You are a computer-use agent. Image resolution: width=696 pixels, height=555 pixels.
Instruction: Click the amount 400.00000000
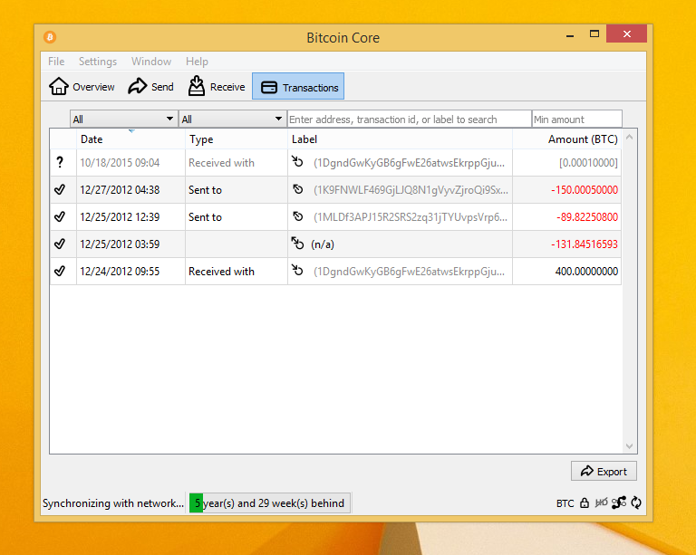coord(586,271)
